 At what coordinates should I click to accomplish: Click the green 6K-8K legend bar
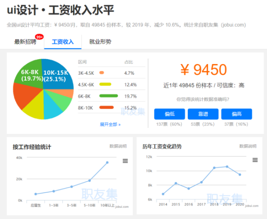[109, 96]
